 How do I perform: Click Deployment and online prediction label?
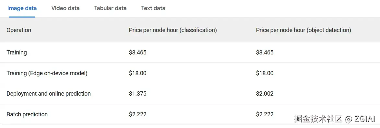point(49,94)
